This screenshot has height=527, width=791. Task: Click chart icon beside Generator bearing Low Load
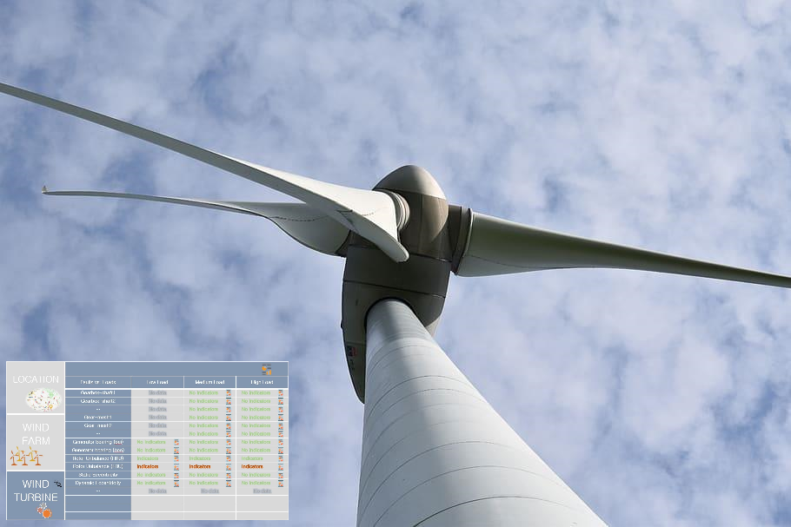pyautogui.click(x=176, y=442)
